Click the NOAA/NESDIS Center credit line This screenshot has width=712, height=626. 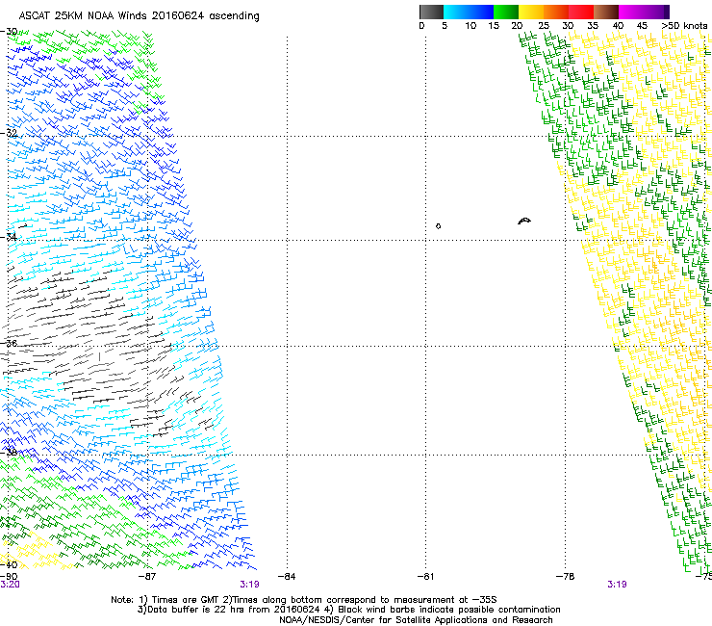416,620
